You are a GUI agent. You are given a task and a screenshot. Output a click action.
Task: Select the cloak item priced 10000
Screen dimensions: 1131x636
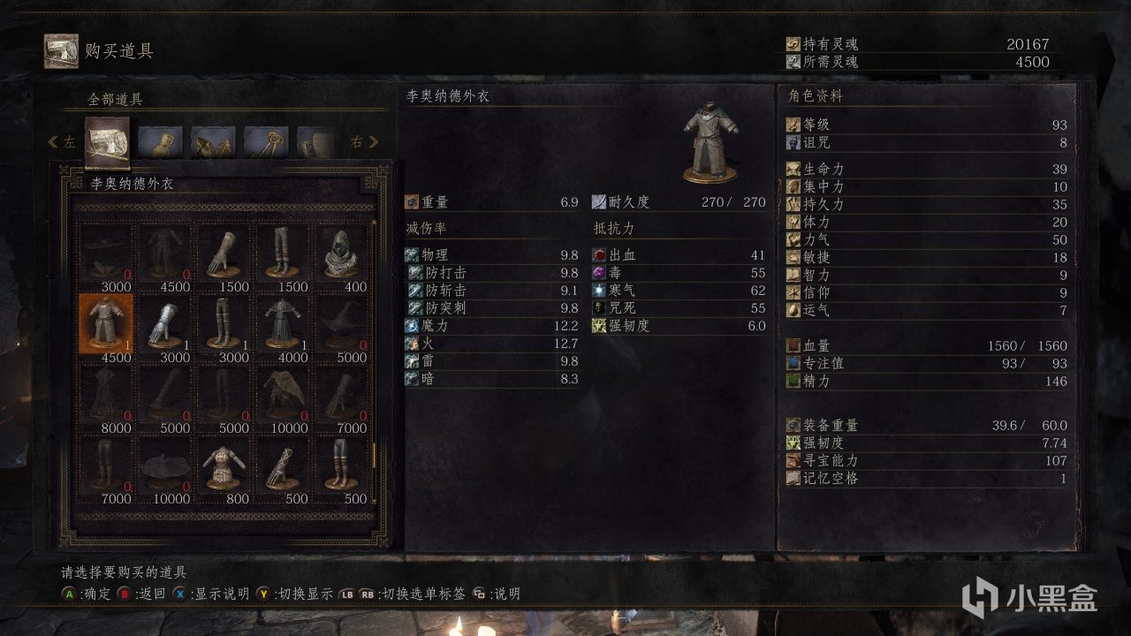point(284,394)
